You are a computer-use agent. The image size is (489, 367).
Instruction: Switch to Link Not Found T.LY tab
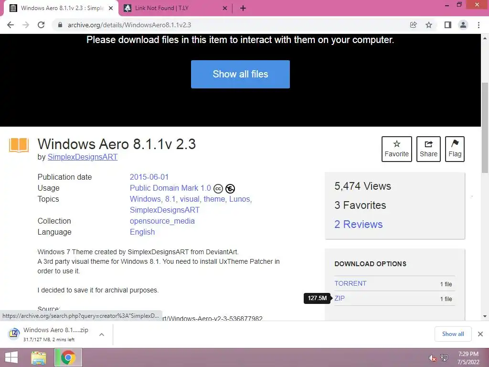(x=176, y=9)
